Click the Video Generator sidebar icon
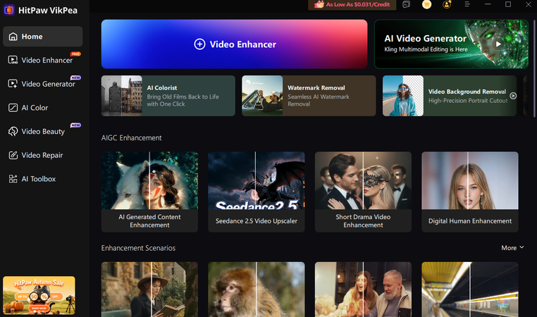The height and width of the screenshot is (317, 537). tap(13, 84)
